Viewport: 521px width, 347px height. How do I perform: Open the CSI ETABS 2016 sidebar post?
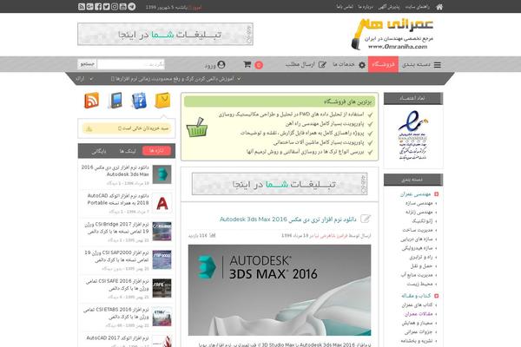[x=116, y=313]
